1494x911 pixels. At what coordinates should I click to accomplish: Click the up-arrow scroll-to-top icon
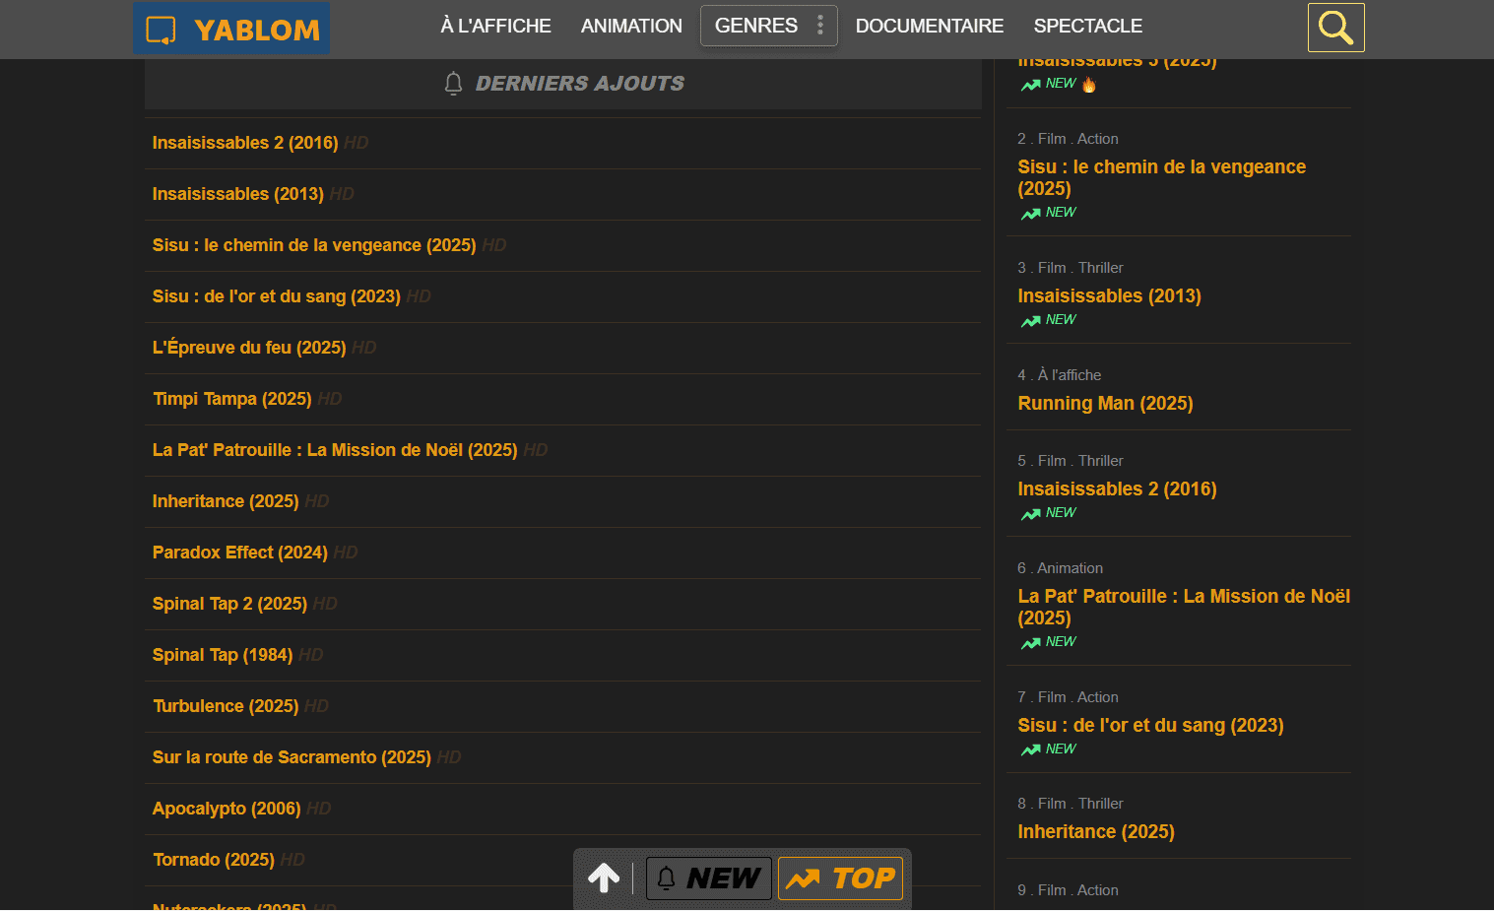[x=603, y=877]
